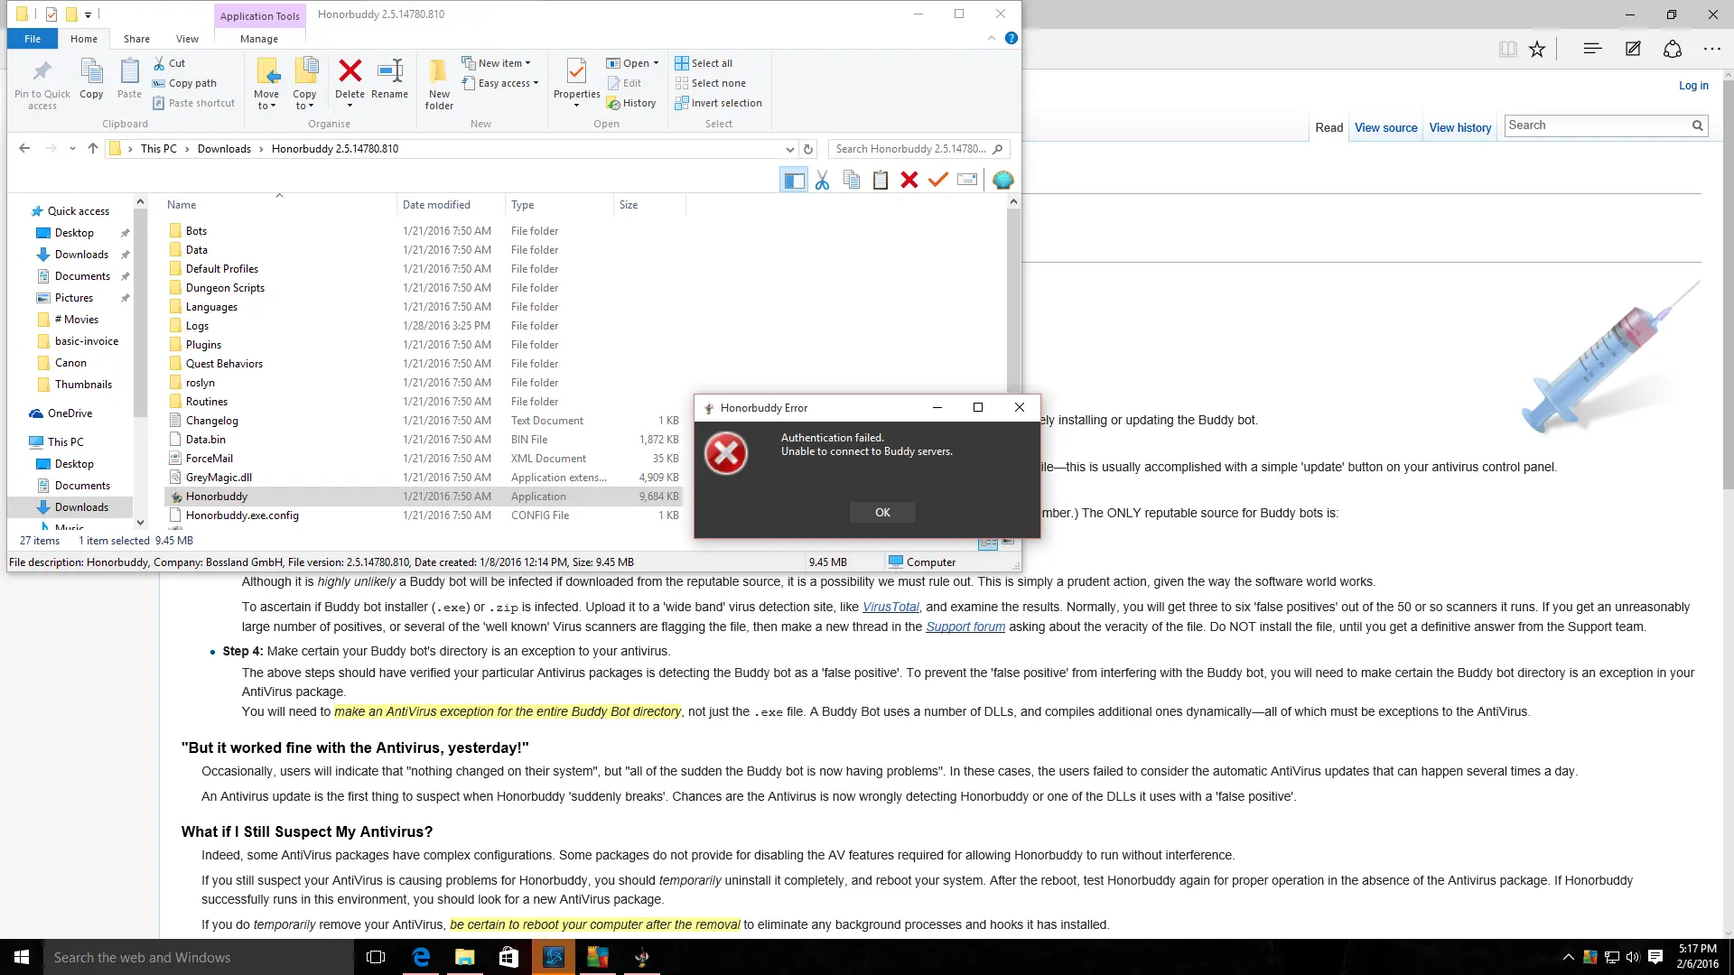Switch to details view using status bar toggle

click(987, 543)
